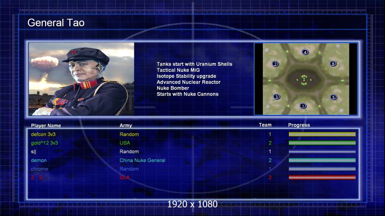This screenshot has height=216, width=385.
Task: Click the blue-gray progress bar of chrome
Action: click(322, 169)
